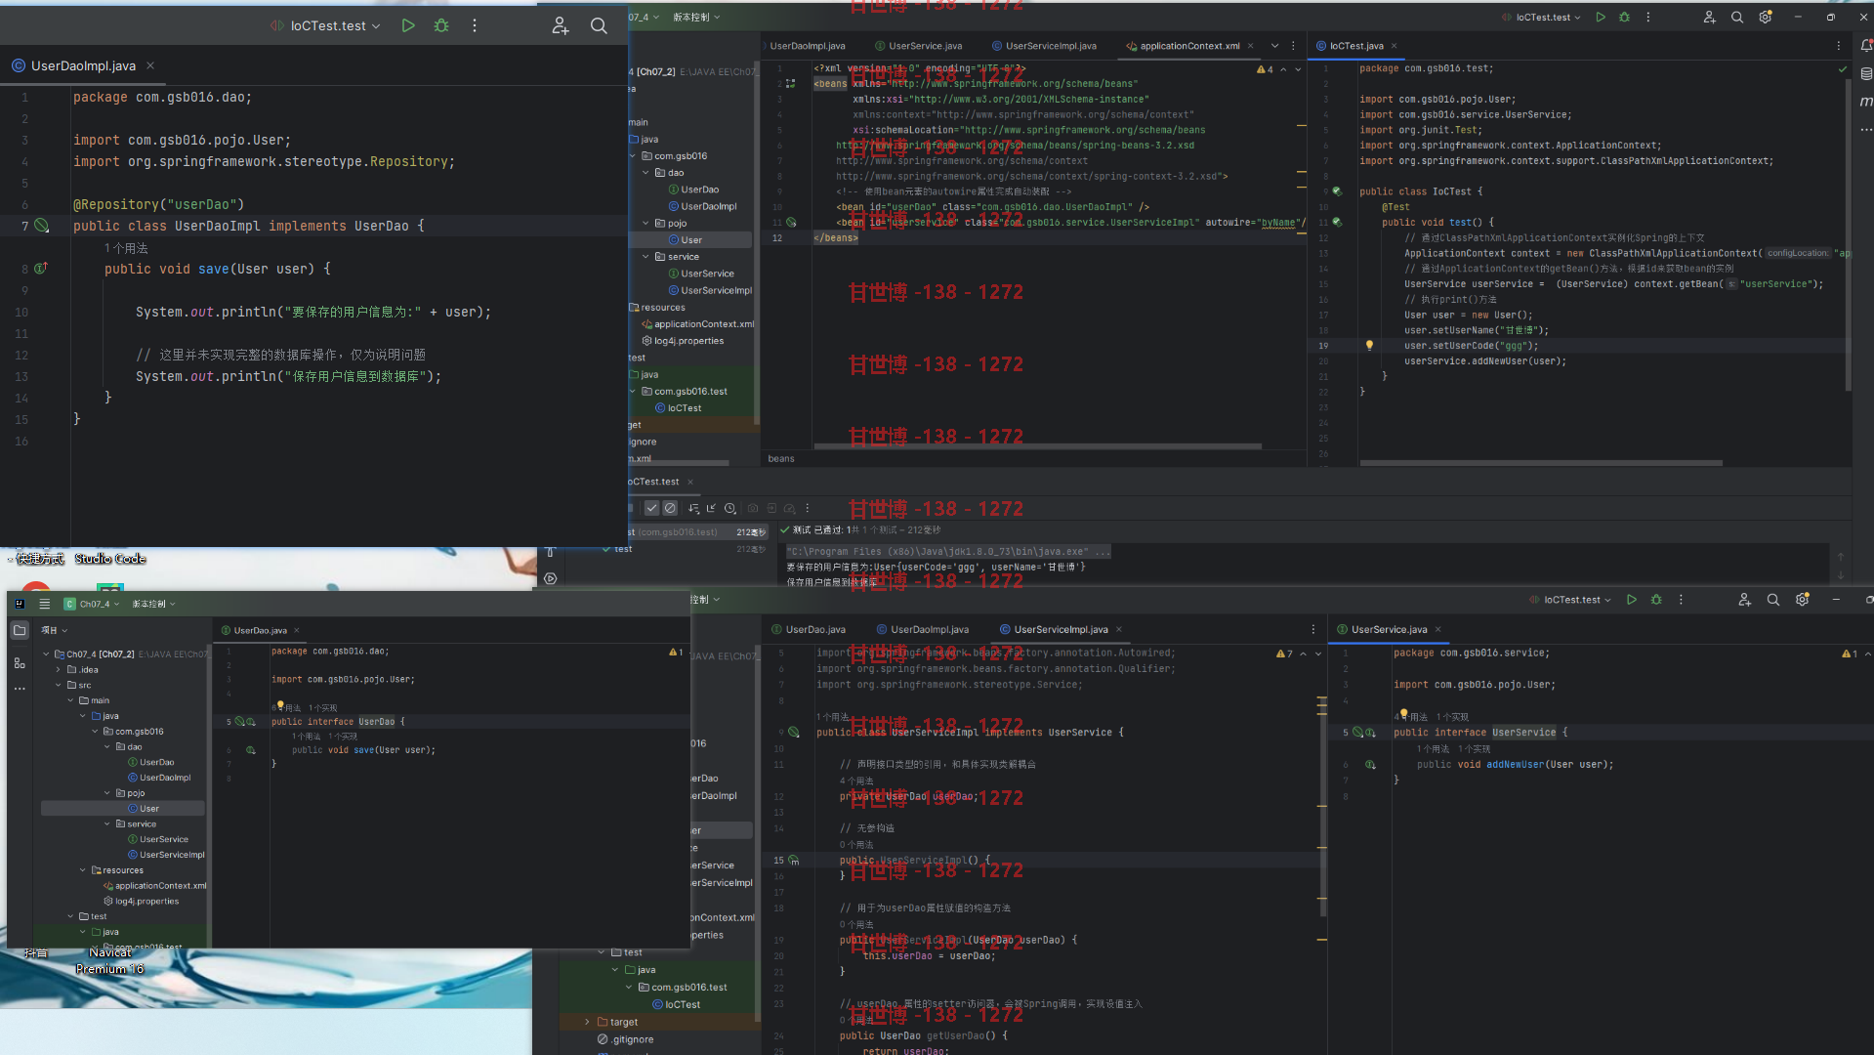This screenshot has width=1874, height=1055.
Task: Click Run icon in the top-right window toolbar
Action: coord(1601,17)
